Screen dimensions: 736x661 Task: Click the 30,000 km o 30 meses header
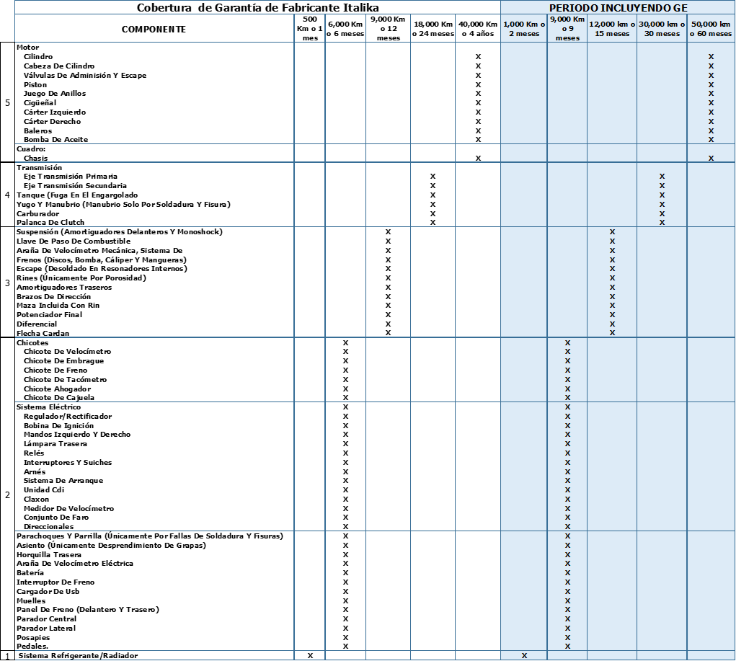click(661, 29)
